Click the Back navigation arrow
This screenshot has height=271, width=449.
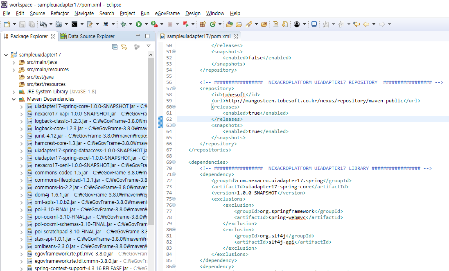click(x=366, y=25)
